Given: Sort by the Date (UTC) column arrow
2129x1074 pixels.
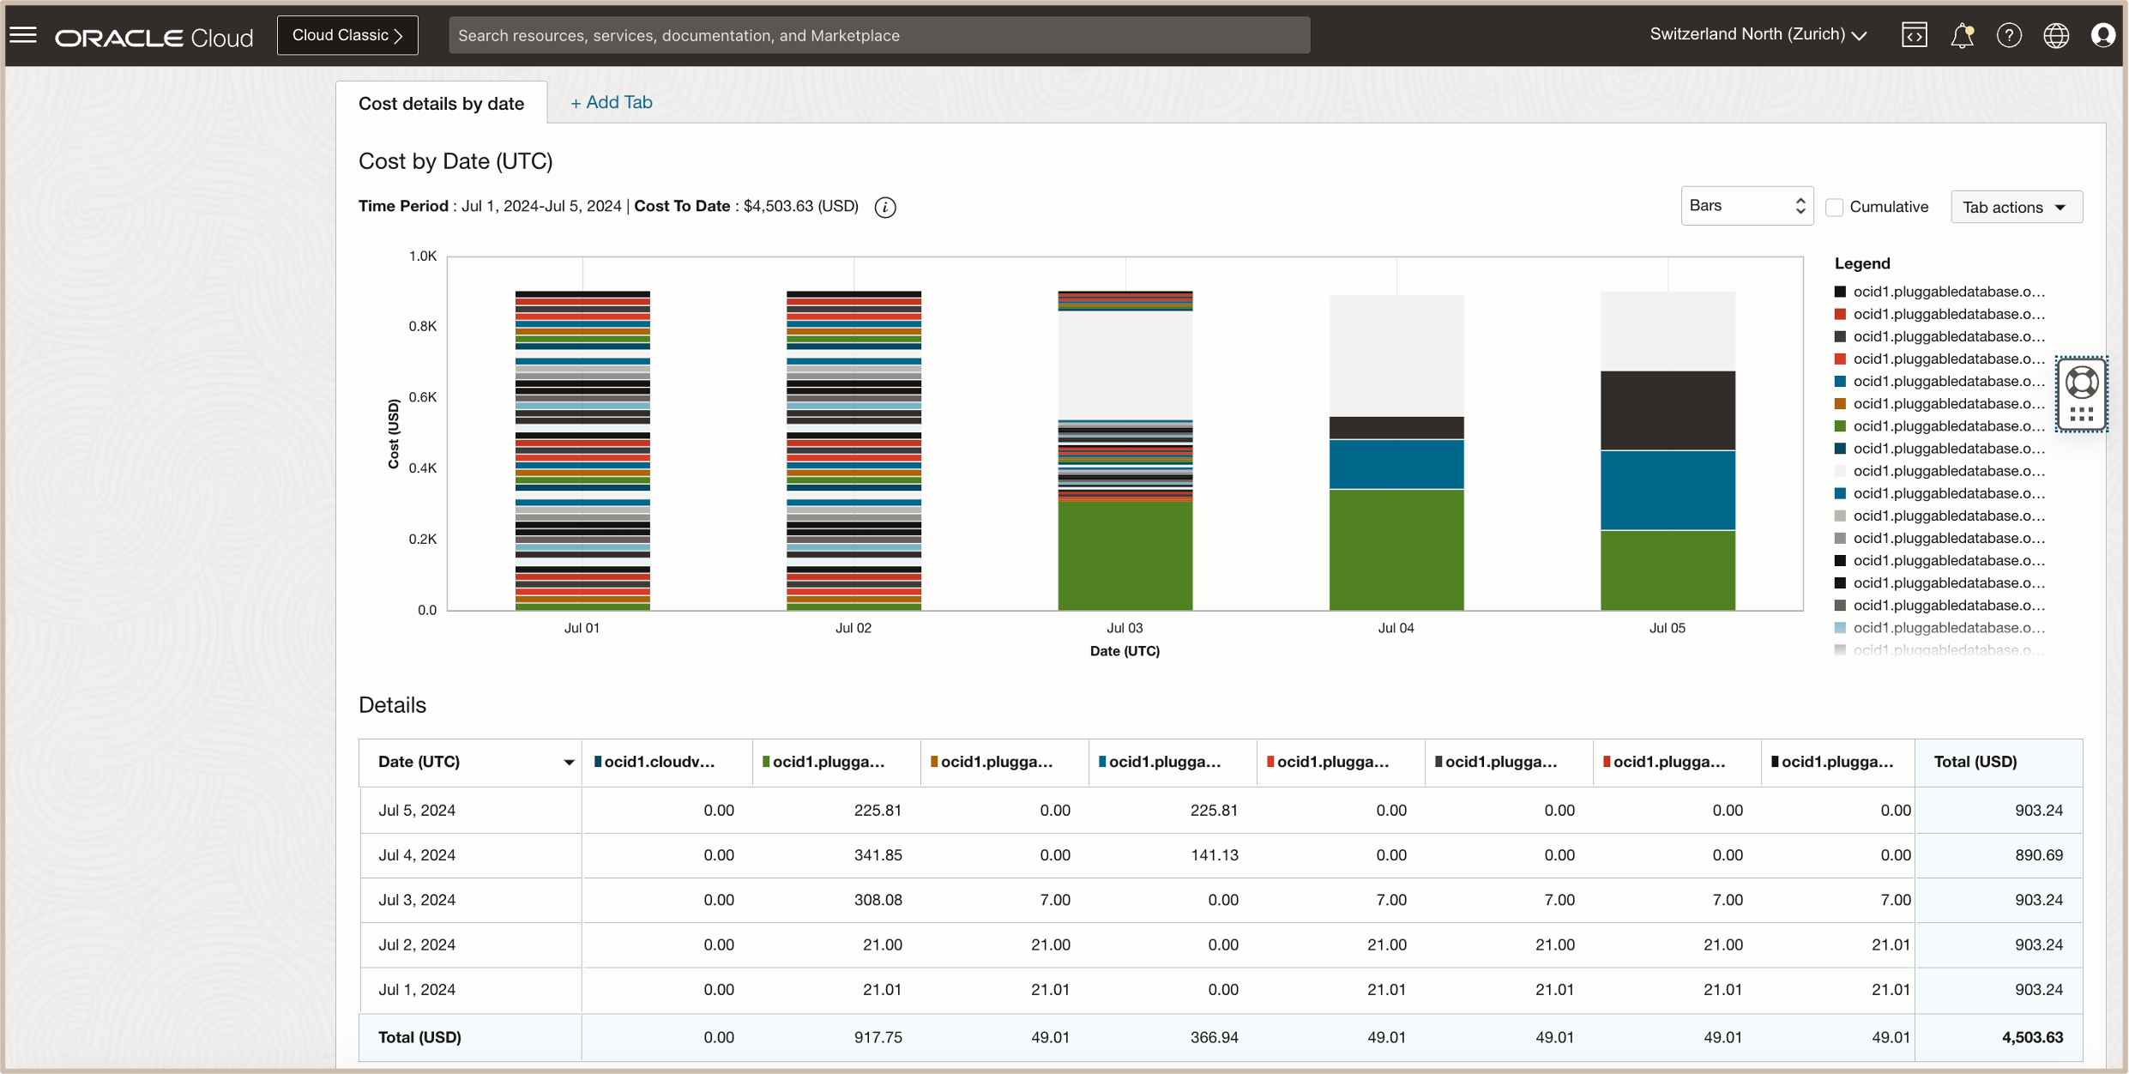Looking at the screenshot, I should [x=568, y=762].
